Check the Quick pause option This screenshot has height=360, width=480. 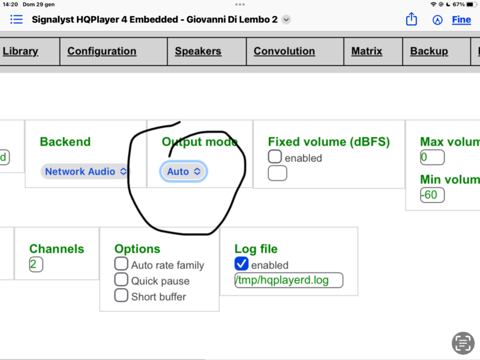[x=121, y=280]
